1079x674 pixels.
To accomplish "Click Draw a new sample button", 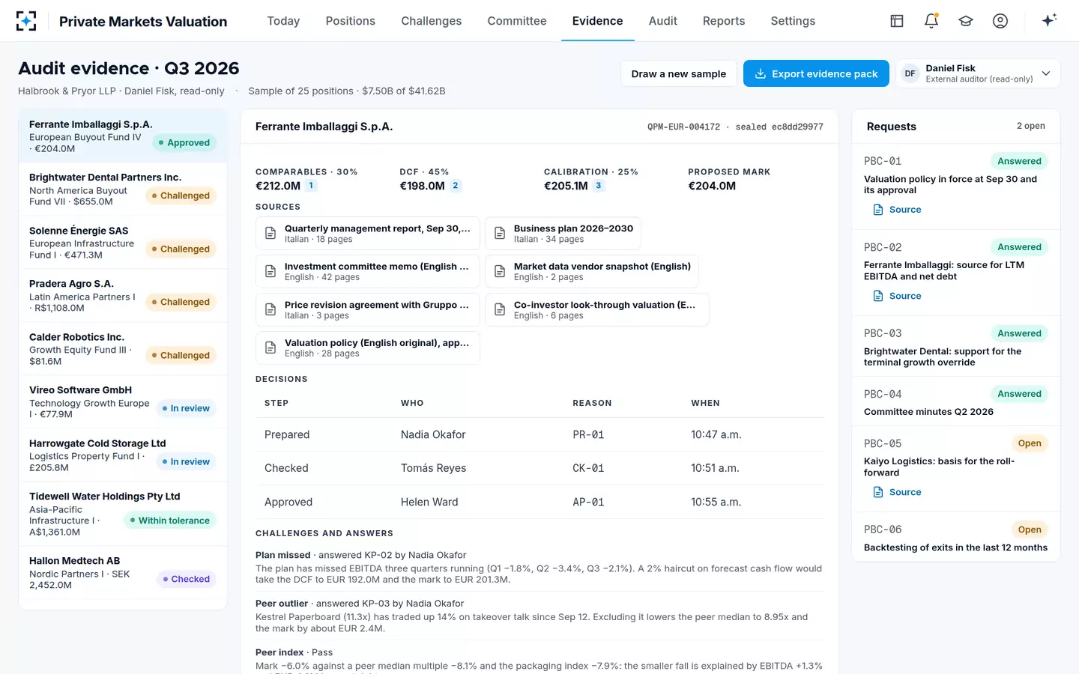I will coord(678,73).
